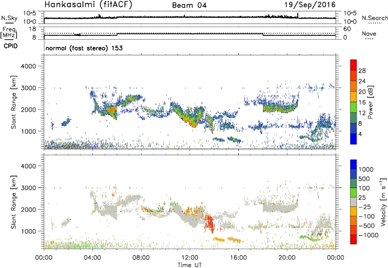
Task: Click the 'N.Search' legend label
Action: coord(375,18)
